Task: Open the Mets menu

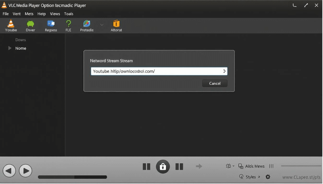Action: tap(29, 14)
